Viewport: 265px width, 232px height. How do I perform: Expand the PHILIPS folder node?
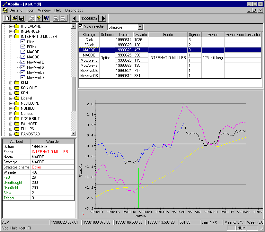[11, 129]
